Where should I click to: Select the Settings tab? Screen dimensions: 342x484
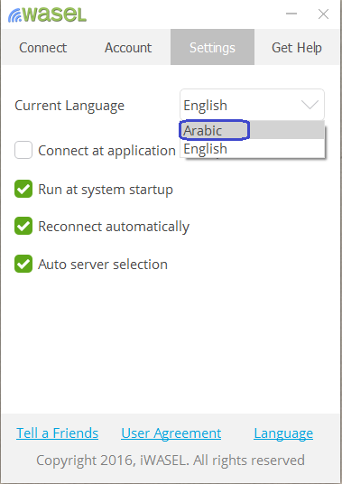(x=212, y=47)
